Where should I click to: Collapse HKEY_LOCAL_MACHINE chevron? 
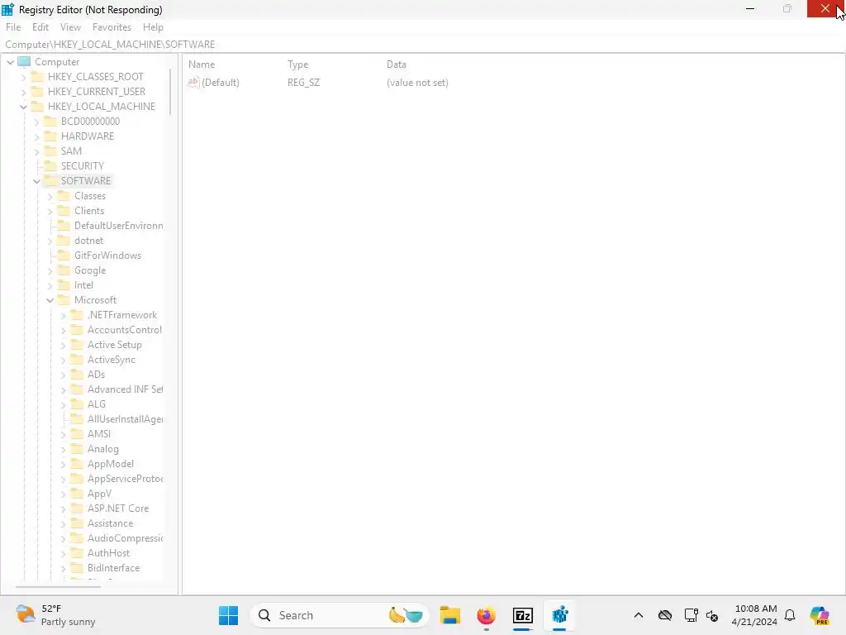pos(23,107)
